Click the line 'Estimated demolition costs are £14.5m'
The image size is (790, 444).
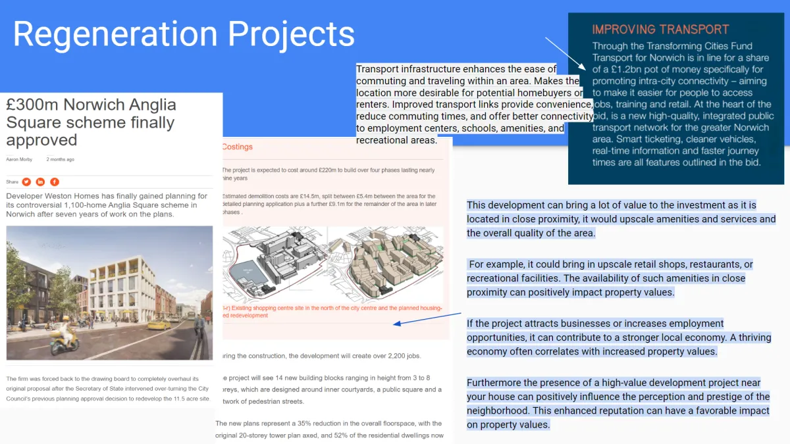pyautogui.click(x=329, y=204)
